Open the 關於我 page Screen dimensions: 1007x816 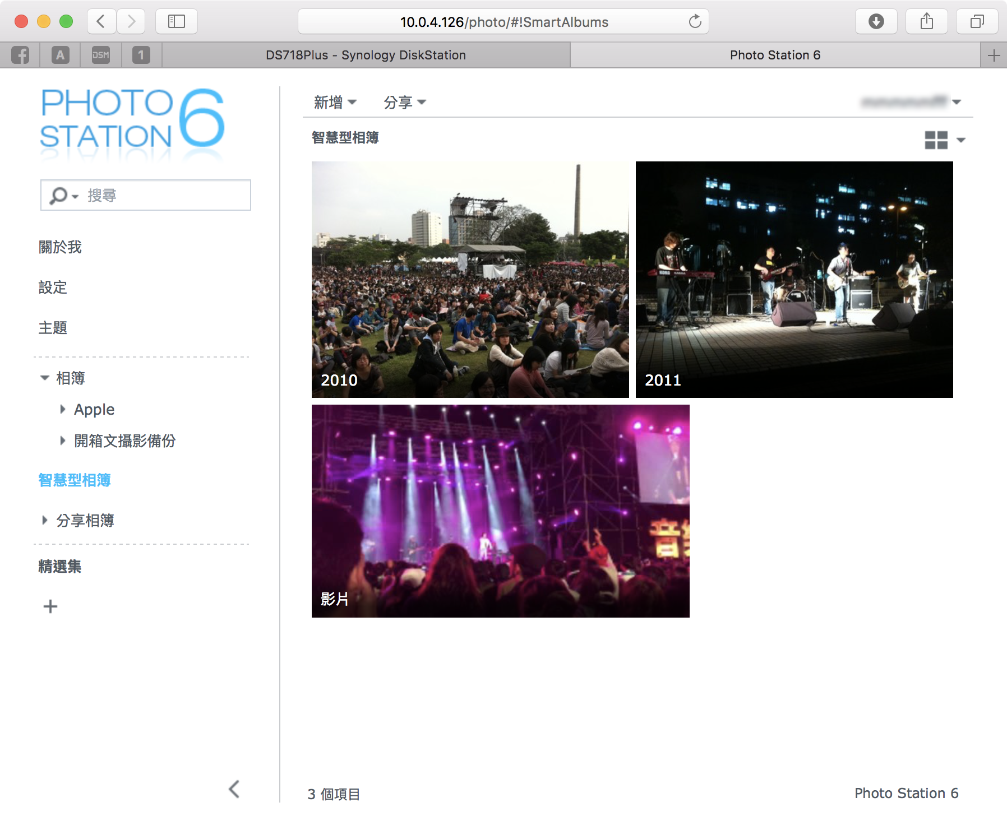60,247
